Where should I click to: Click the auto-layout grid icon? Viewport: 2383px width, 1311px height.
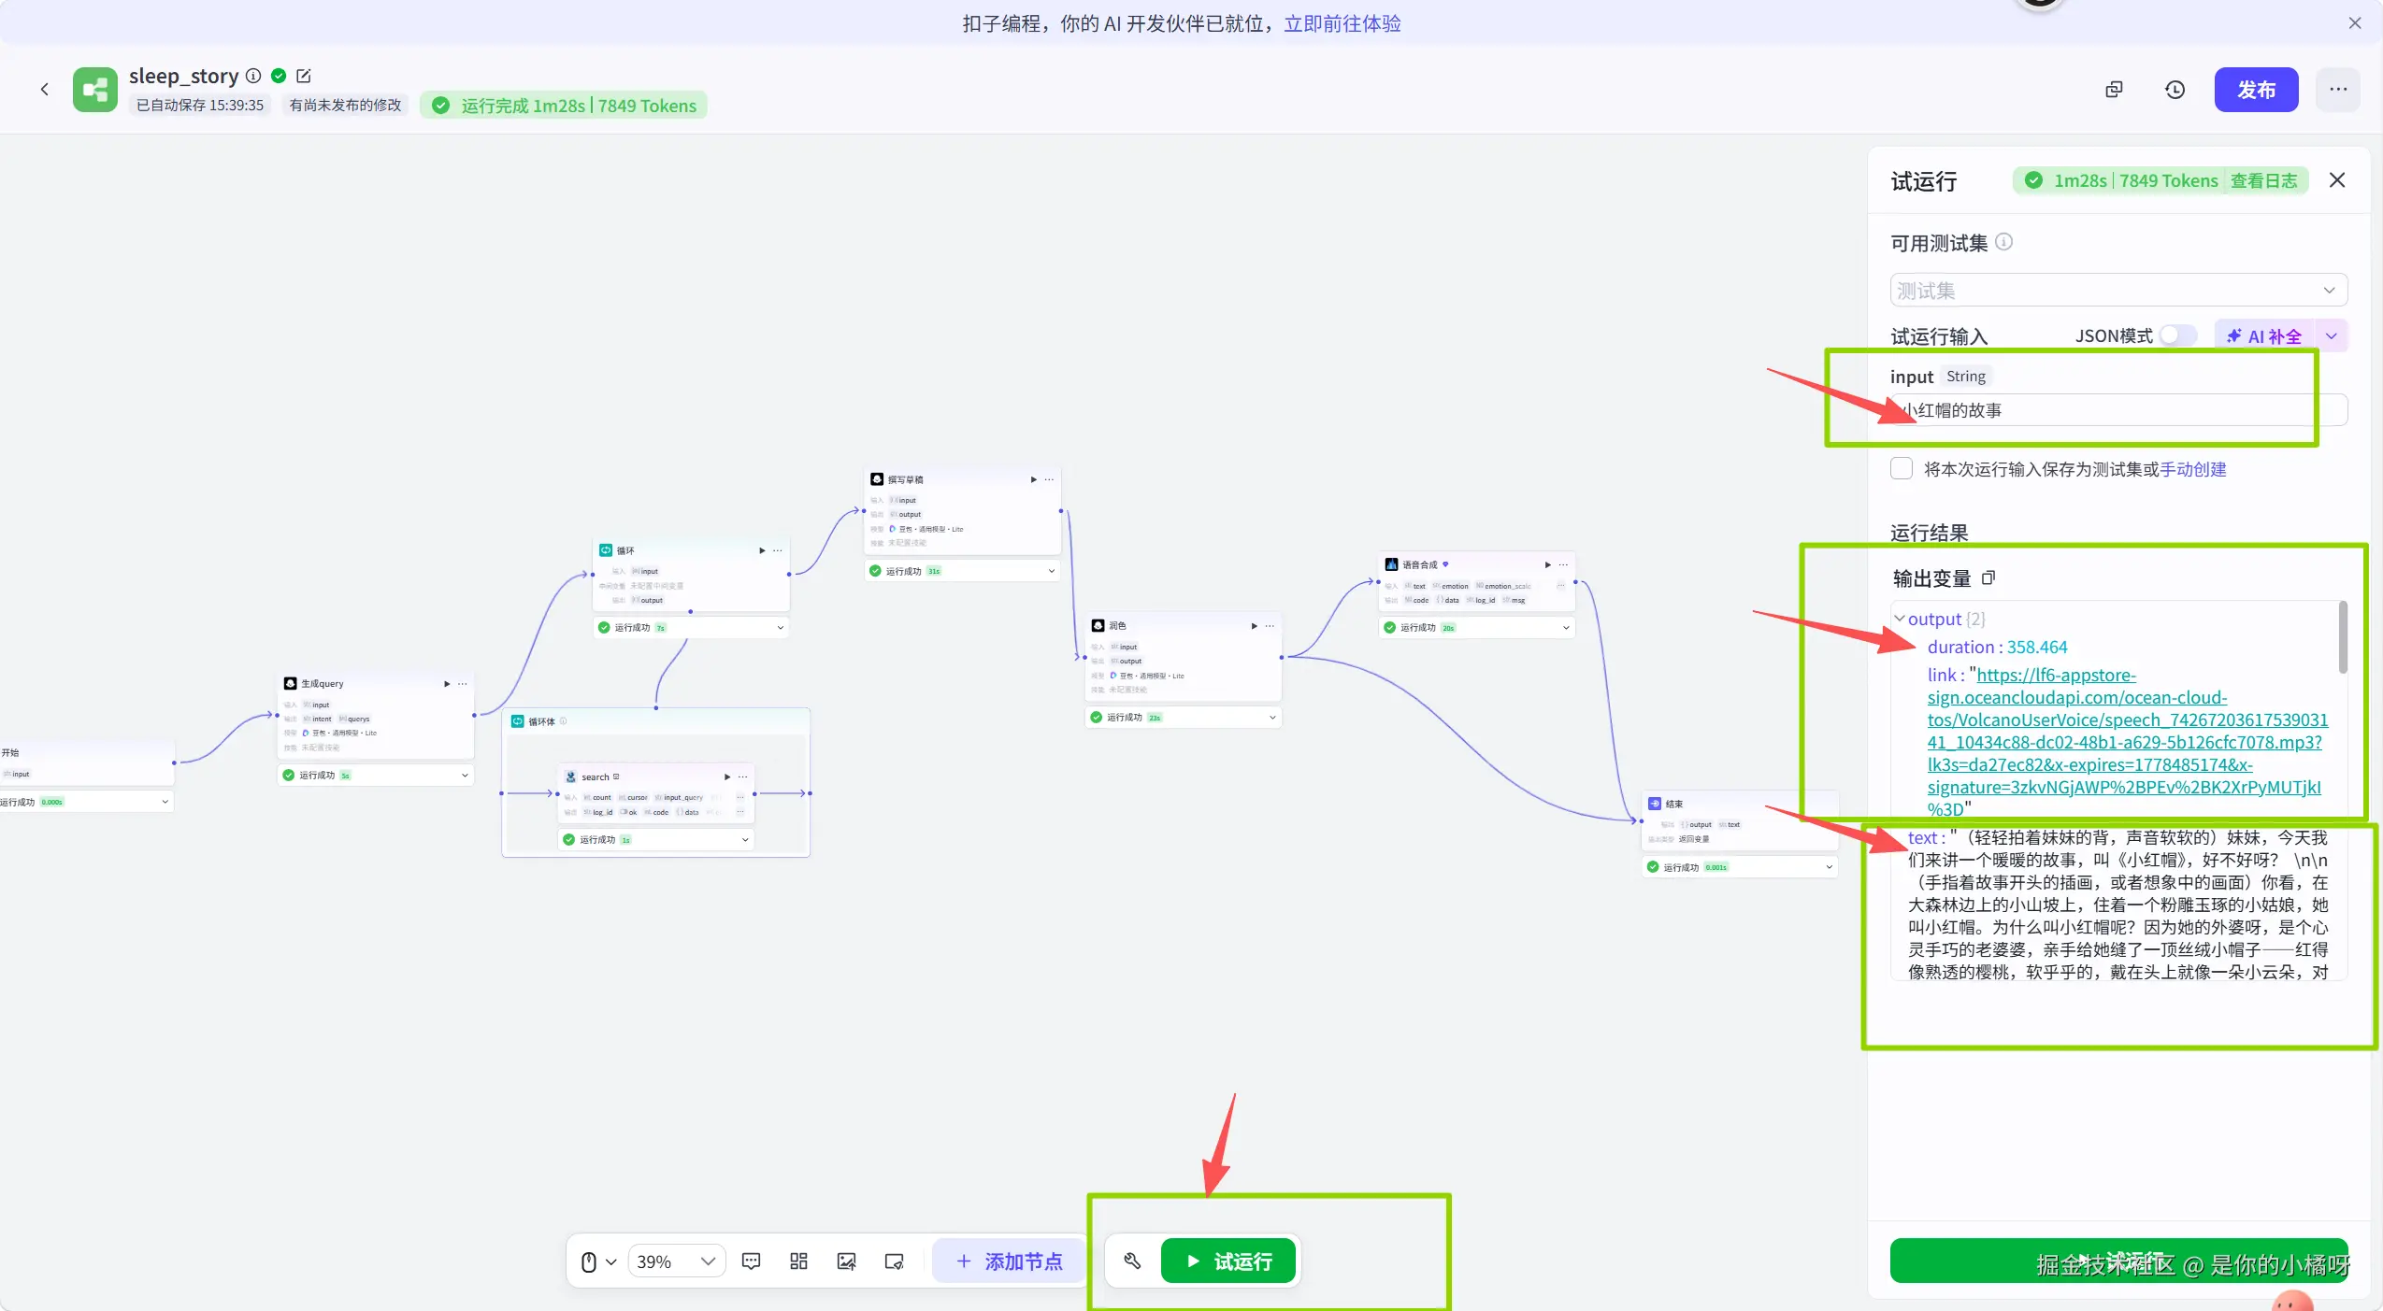(x=798, y=1261)
